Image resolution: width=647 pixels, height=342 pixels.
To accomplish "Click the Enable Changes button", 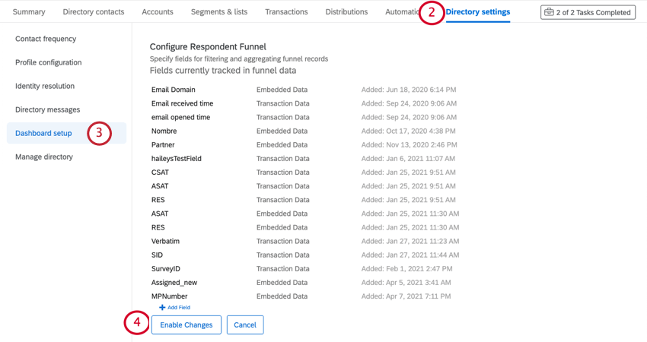I will click(x=186, y=325).
